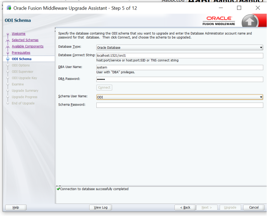Select the Upgrade Summary step

(x=25, y=91)
